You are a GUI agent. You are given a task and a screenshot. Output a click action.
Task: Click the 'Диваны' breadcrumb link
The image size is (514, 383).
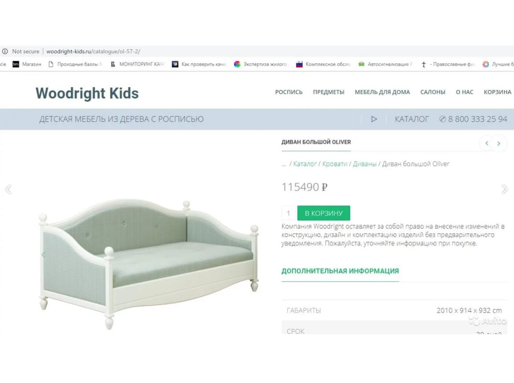[365, 164]
